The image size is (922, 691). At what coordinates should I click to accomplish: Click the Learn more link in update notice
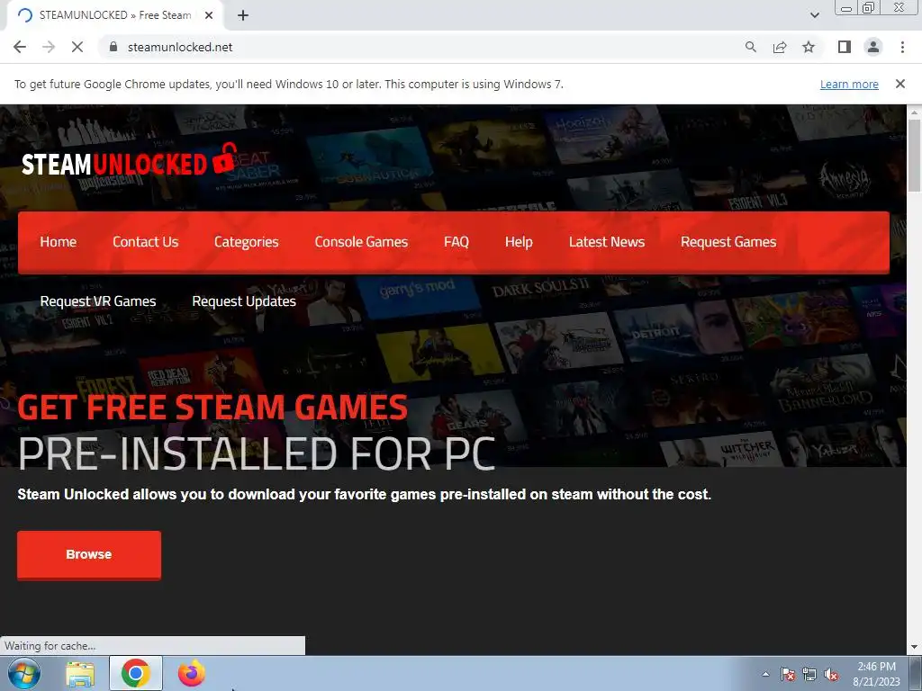(849, 84)
